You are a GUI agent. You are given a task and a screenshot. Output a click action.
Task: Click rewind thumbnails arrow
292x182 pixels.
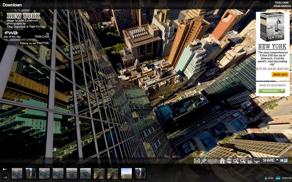(x=5, y=177)
